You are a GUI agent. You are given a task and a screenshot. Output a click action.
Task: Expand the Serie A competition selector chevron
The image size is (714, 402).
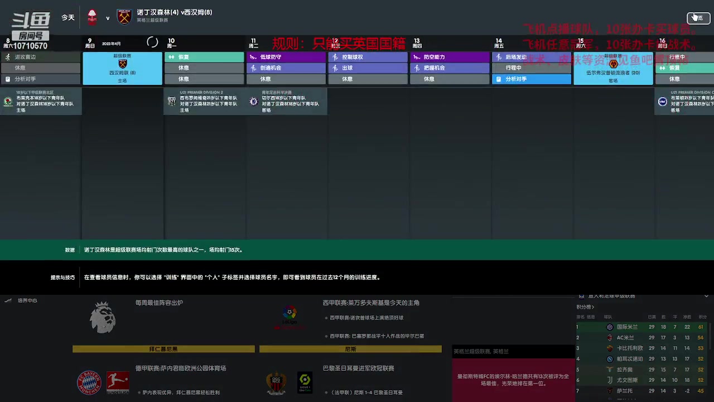[x=706, y=296]
